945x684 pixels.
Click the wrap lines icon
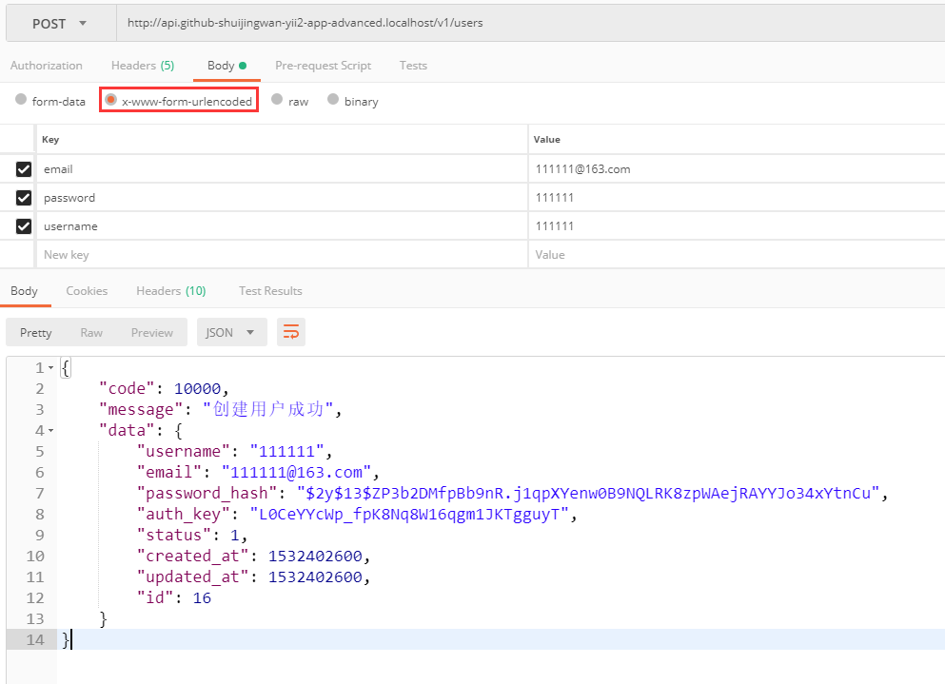tap(291, 332)
